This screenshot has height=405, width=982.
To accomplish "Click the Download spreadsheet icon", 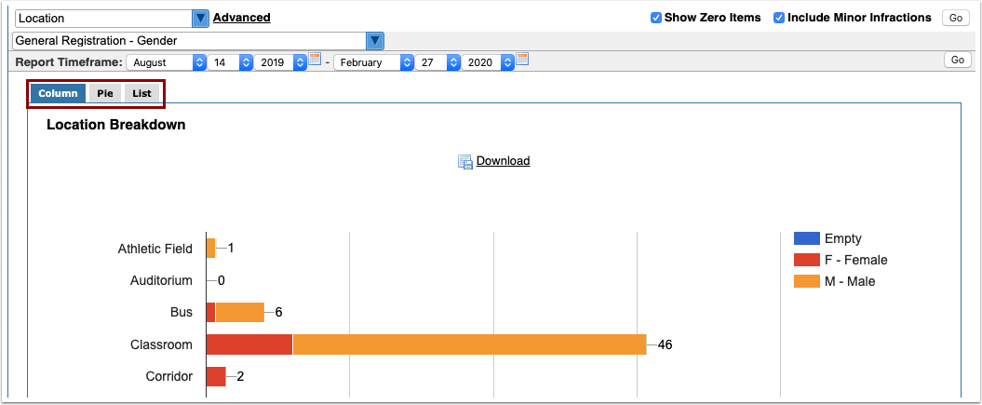I will coord(465,161).
